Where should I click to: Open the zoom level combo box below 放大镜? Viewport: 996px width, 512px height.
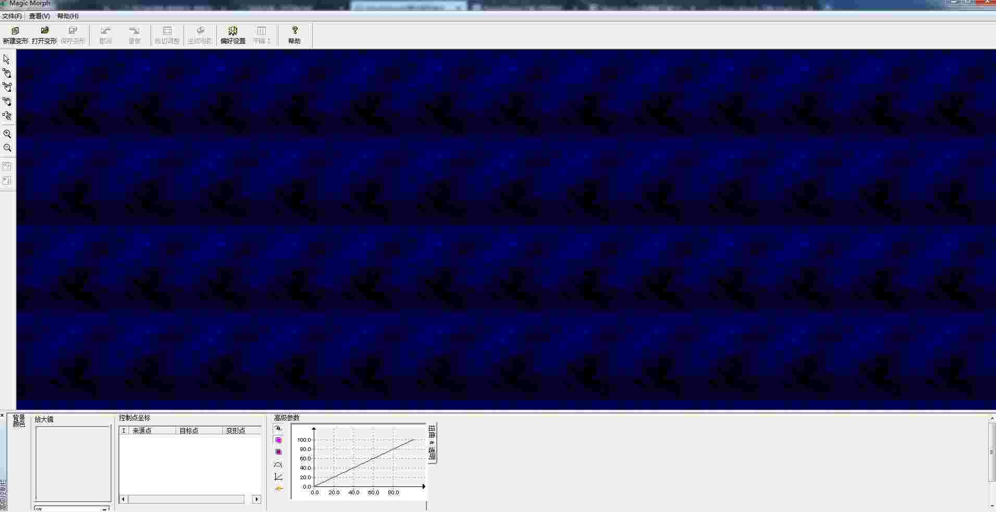pos(71,507)
